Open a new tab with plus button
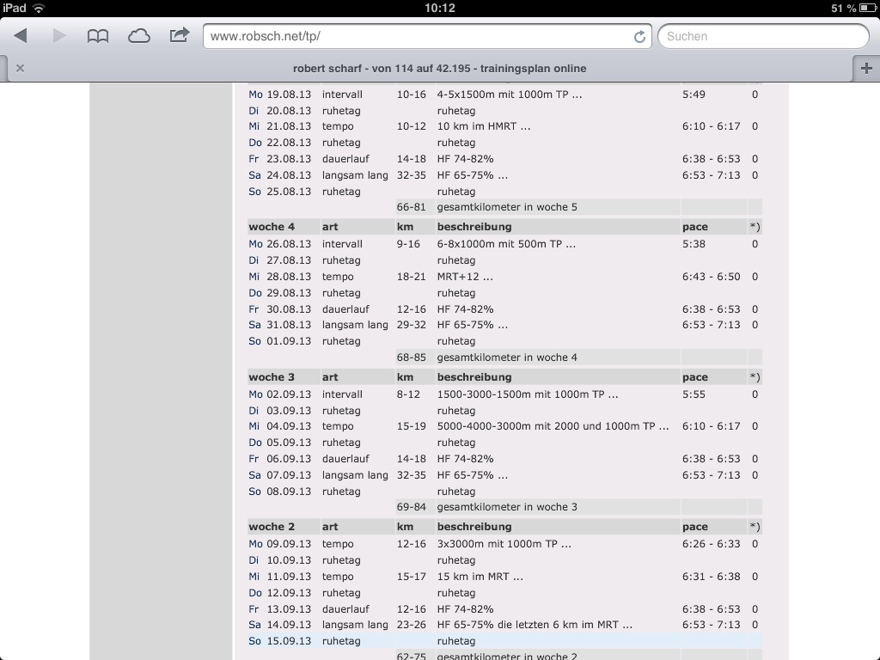The image size is (880, 660). [865, 69]
